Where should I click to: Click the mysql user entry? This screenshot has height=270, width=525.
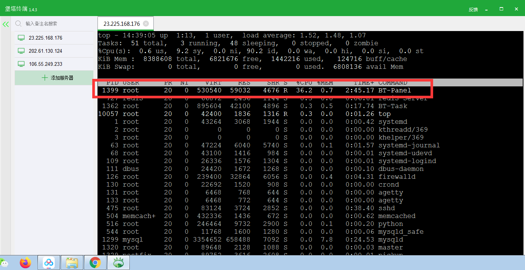[x=132, y=239]
